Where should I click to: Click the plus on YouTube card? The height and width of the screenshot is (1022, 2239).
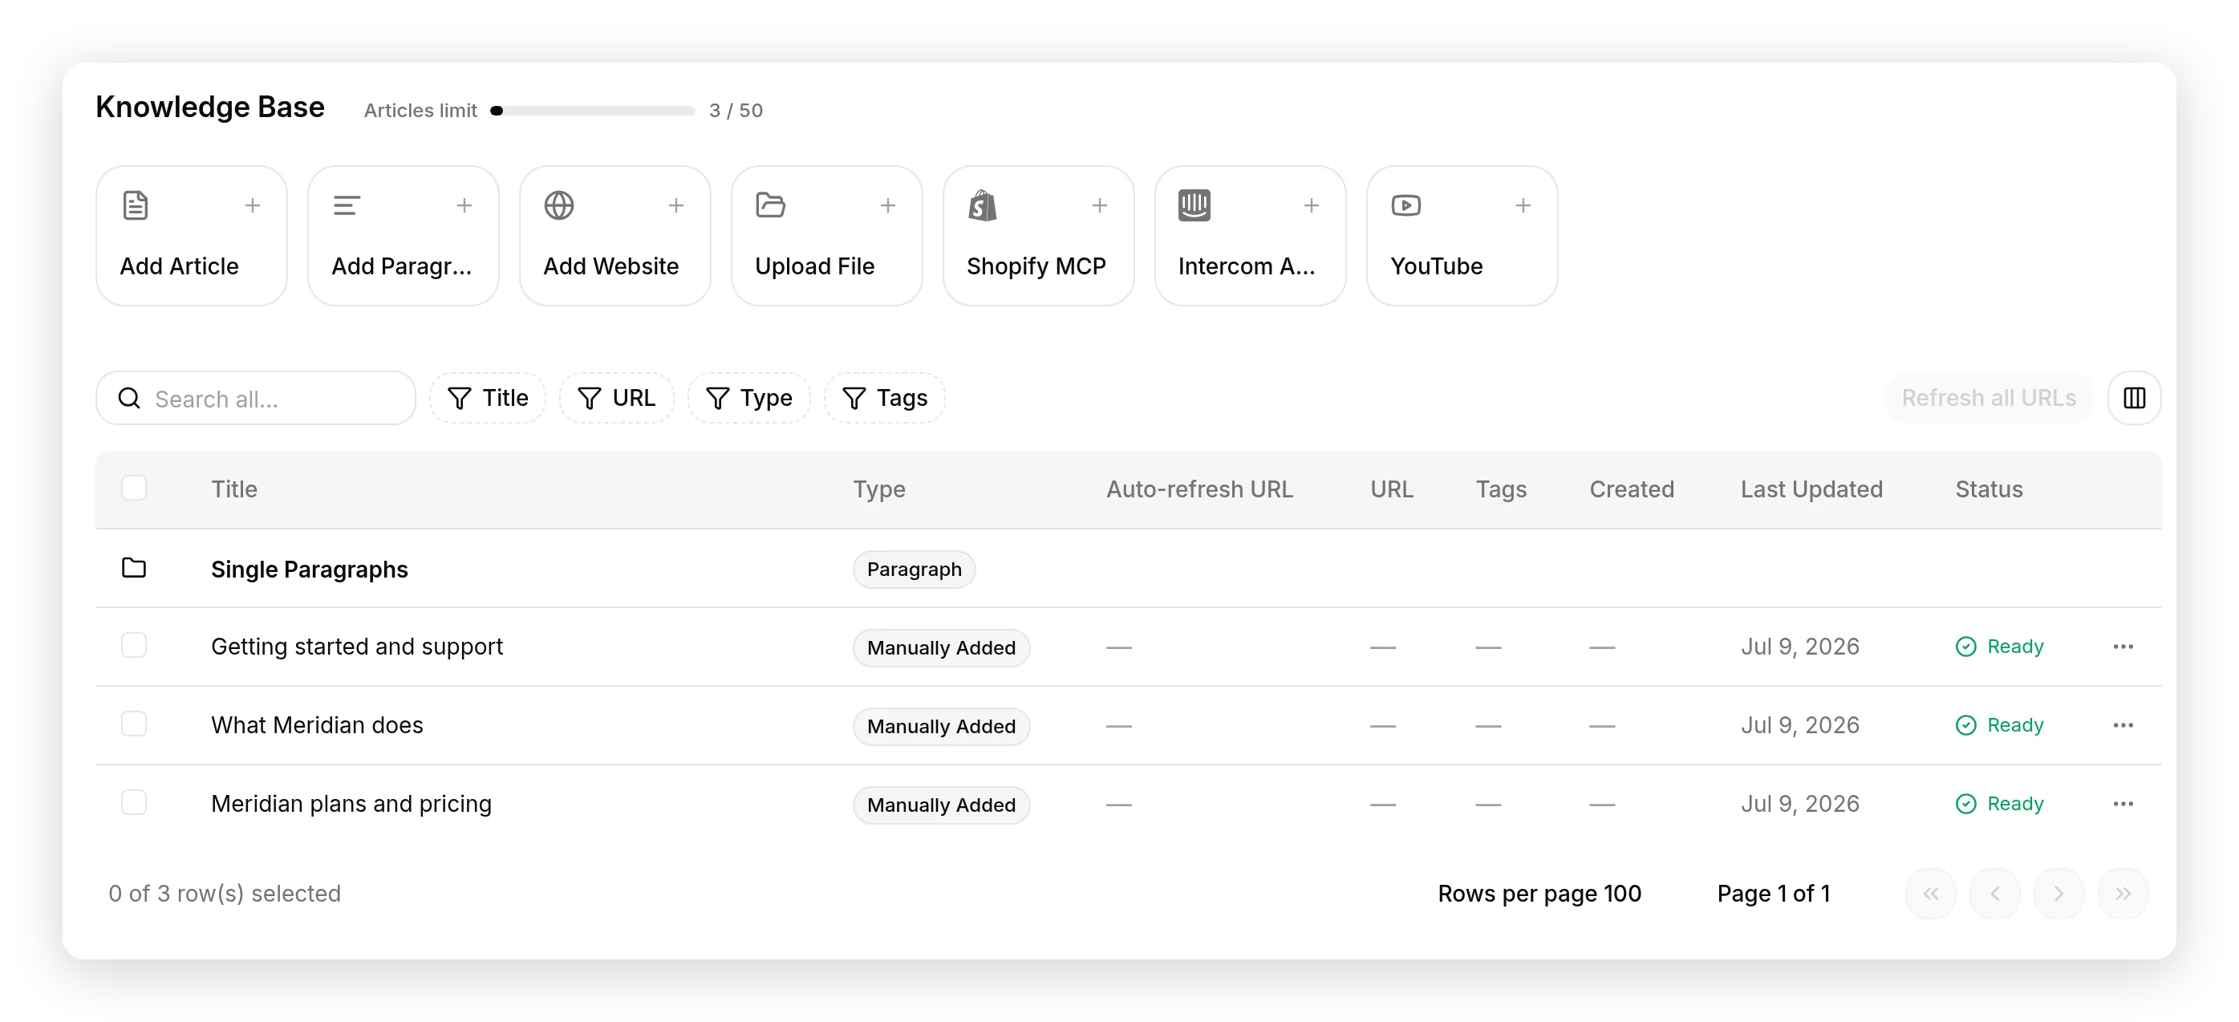(1523, 206)
